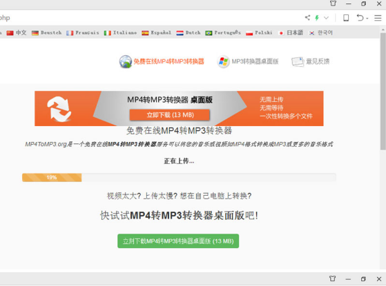Screen dimensions: 386x286
Task: Click the page vertical scrollbar thumb
Action: (x=383, y=92)
